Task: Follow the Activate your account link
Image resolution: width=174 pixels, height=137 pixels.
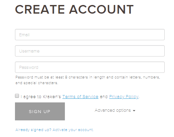Action: tap(73, 130)
